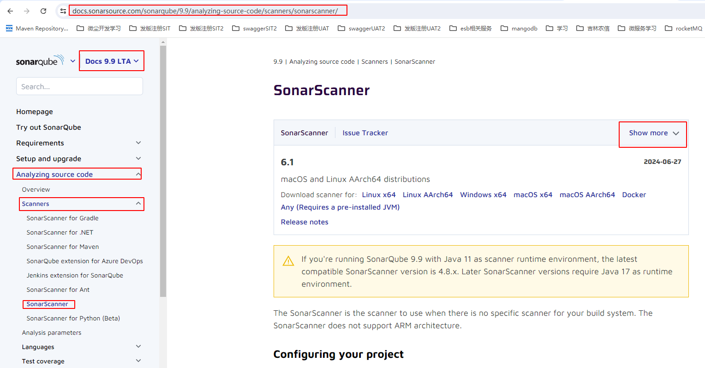705x368 pixels.
Task: Open the 吉林农信 bookmark folder
Action: click(593, 29)
